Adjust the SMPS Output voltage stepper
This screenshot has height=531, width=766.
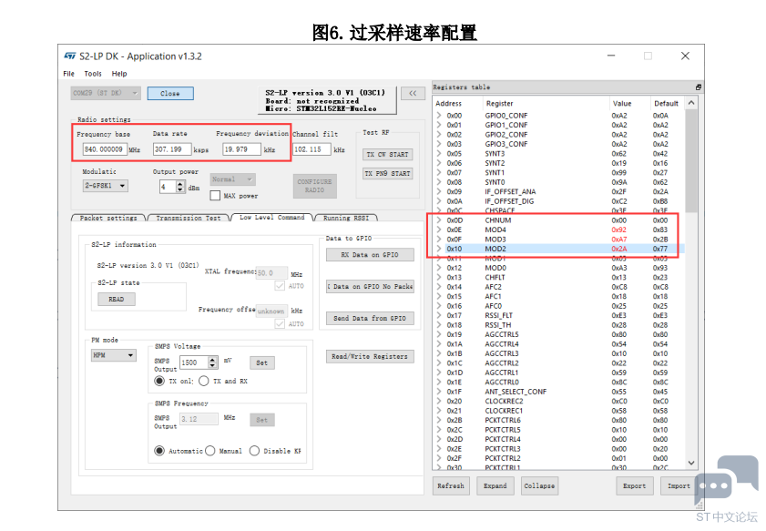pos(212,363)
